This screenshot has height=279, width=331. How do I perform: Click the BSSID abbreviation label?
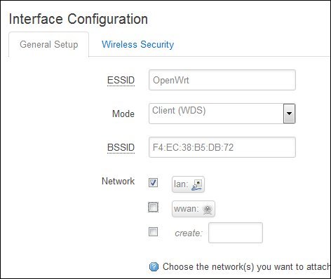coord(121,148)
